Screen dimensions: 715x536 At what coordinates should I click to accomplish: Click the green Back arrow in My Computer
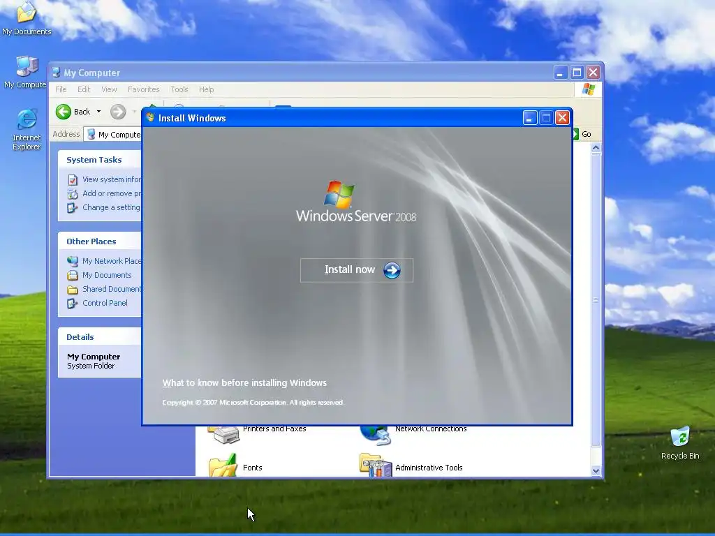[x=64, y=112]
